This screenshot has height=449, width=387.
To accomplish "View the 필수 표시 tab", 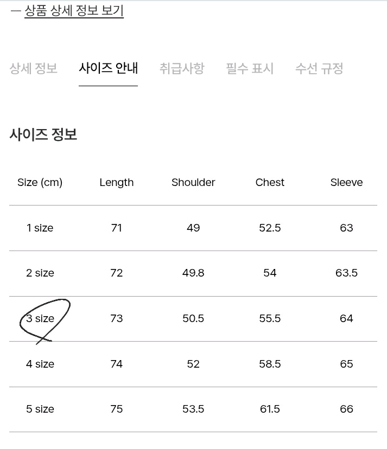I will pyautogui.click(x=249, y=68).
